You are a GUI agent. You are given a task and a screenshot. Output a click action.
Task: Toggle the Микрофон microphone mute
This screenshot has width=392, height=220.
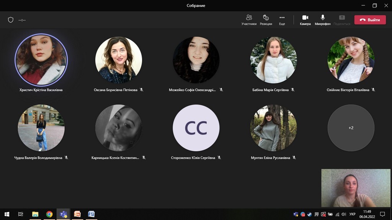323,19
